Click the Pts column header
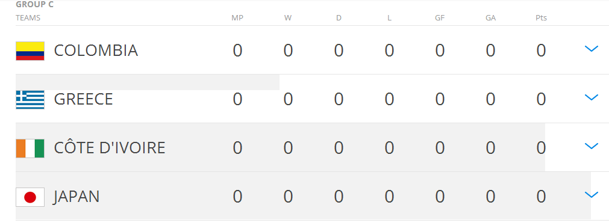 point(541,18)
